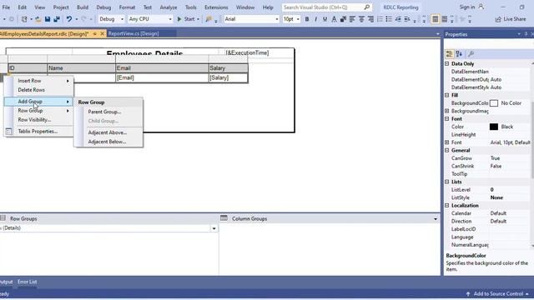Click the Row Groups pane icon
Image resolution: width=534 pixels, height=300 pixels.
(3, 218)
